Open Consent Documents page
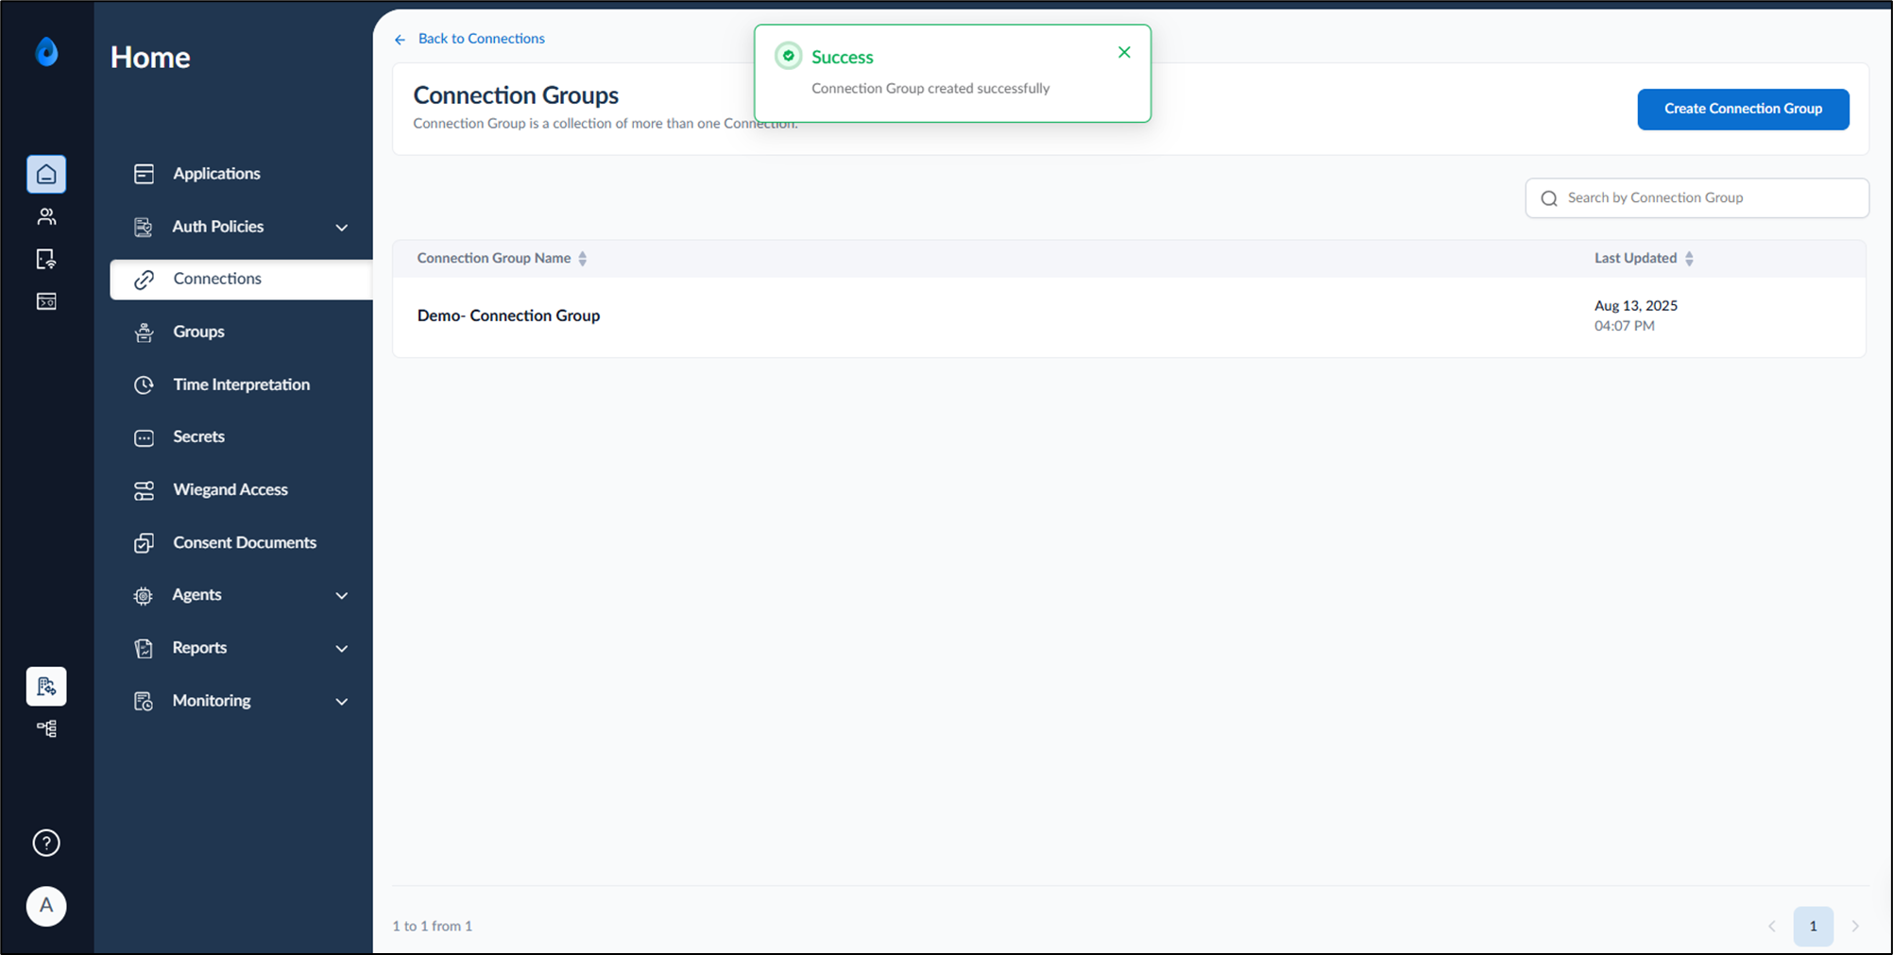The height and width of the screenshot is (955, 1893). [x=244, y=542]
